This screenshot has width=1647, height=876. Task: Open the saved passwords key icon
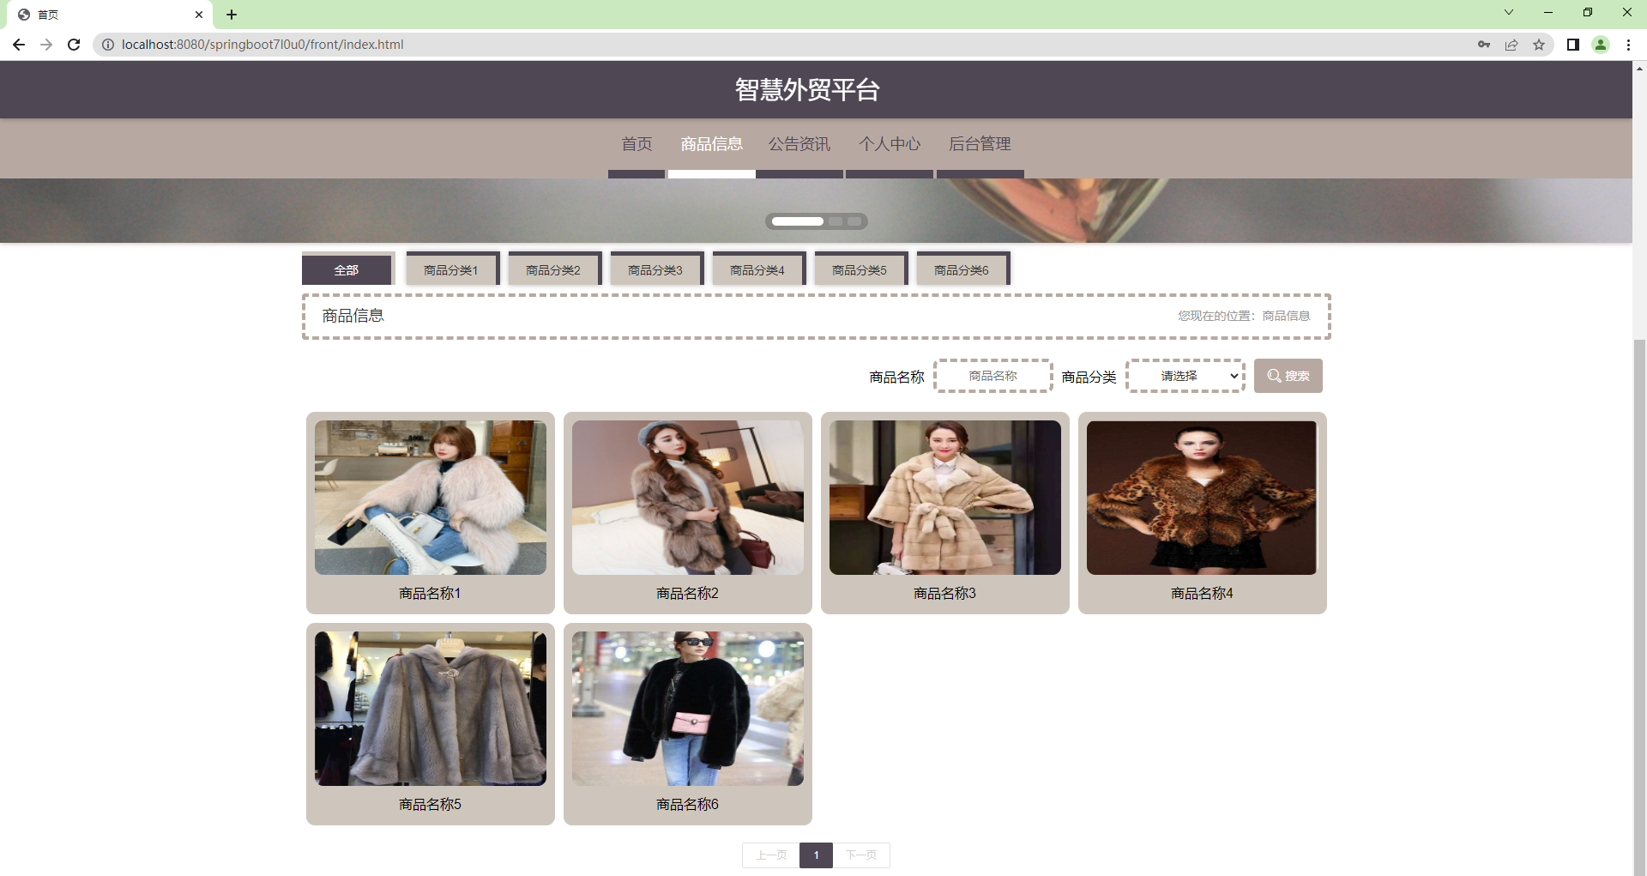pos(1484,45)
